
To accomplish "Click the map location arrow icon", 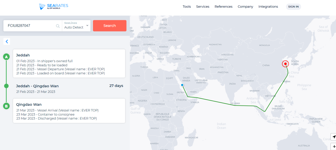I will pos(334,137).
